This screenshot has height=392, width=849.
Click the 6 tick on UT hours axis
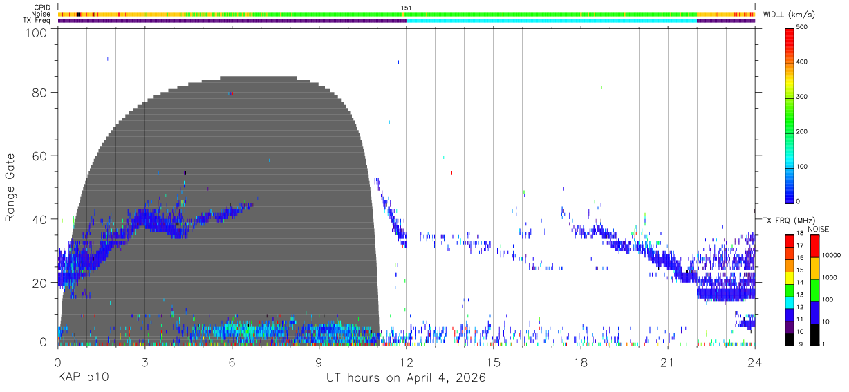[232, 362]
